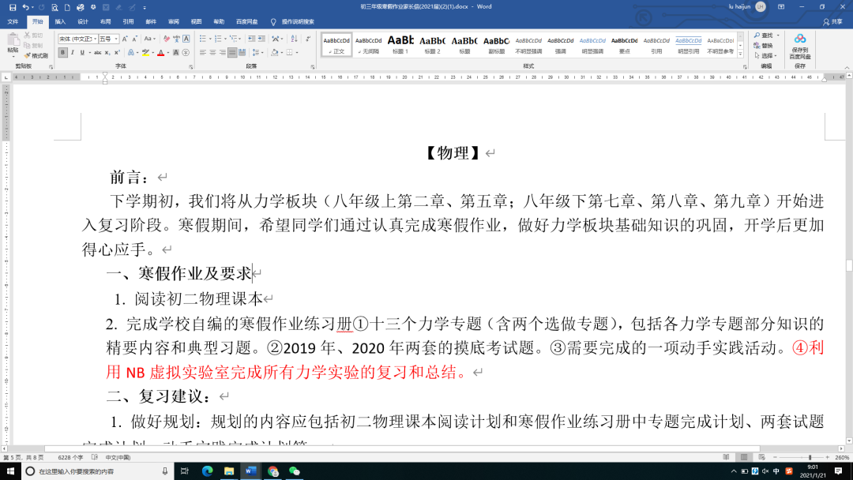Apply the 无间隔 style
The height and width of the screenshot is (480, 853).
tap(368, 44)
